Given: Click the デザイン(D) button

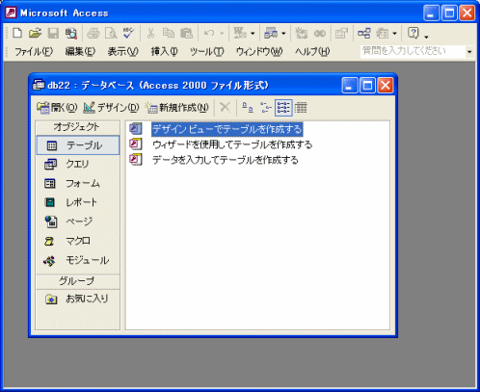Looking at the screenshot, I should [x=111, y=108].
